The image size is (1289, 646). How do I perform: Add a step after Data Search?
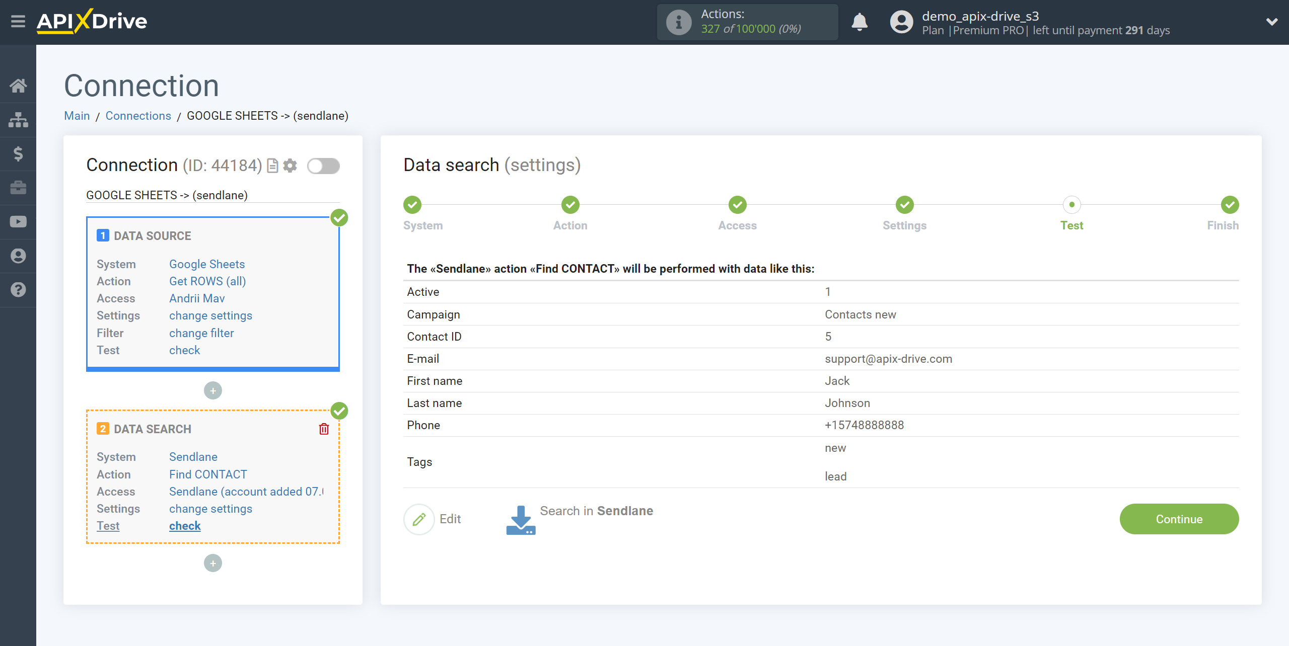(212, 563)
